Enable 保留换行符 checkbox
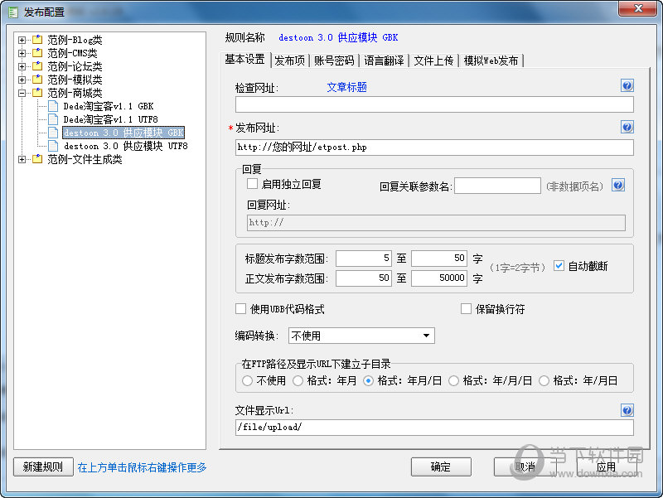The width and height of the screenshot is (663, 498). (466, 309)
